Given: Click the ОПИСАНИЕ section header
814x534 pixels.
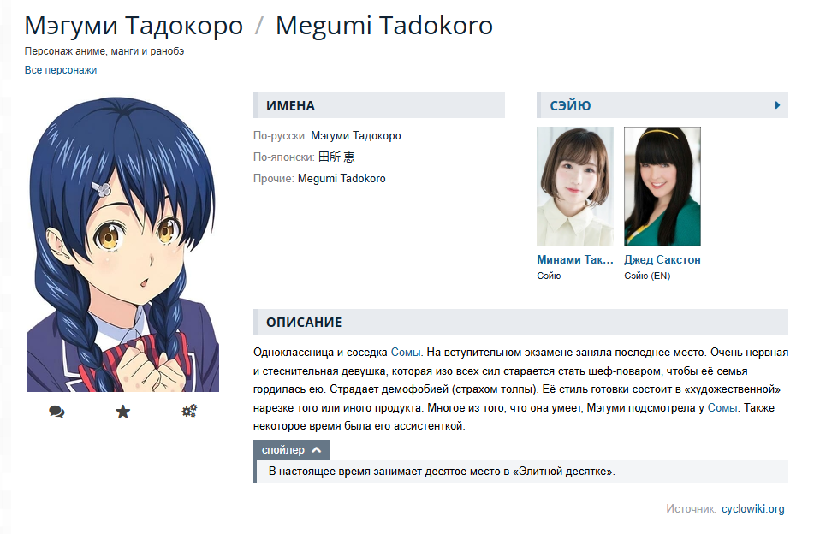Looking at the screenshot, I should [x=520, y=322].
